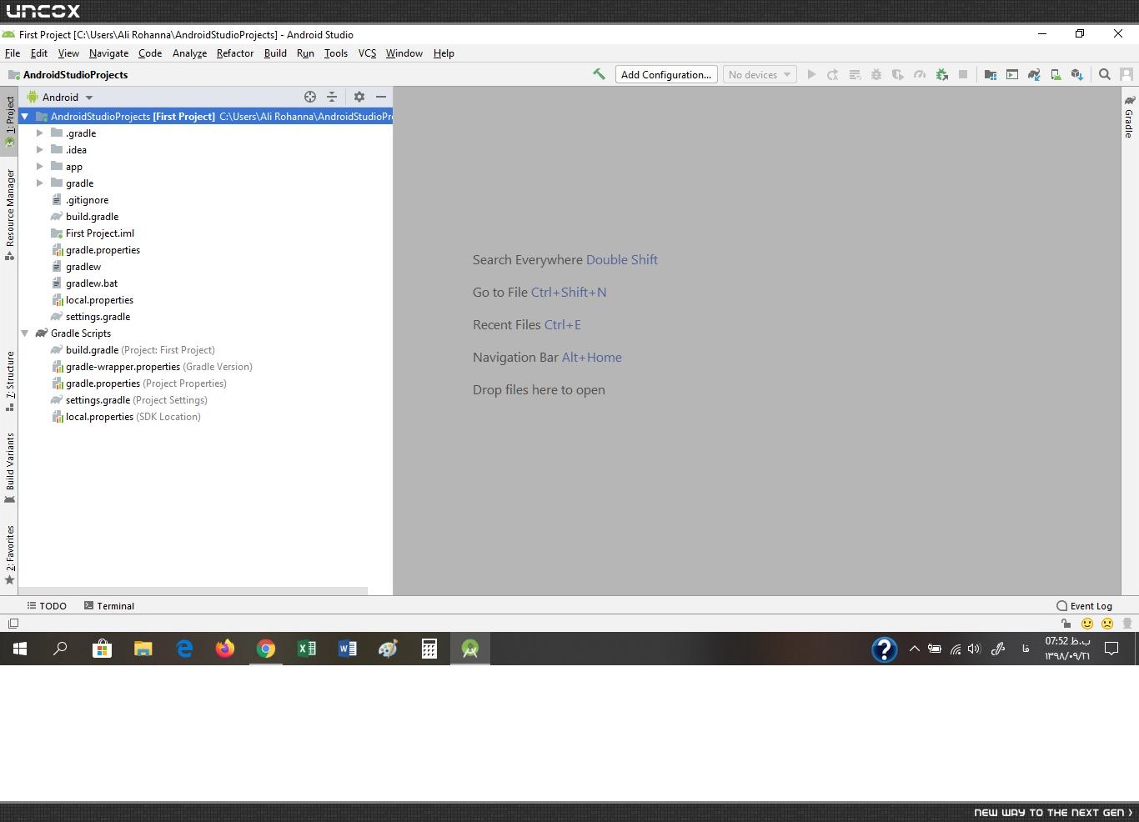Hide the Project panel with minus icon
The image size is (1139, 822).
381,97
